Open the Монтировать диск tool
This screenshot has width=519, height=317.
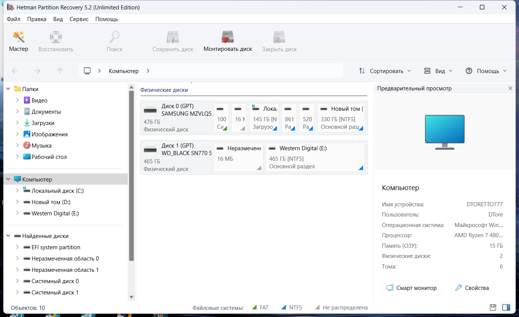click(228, 41)
